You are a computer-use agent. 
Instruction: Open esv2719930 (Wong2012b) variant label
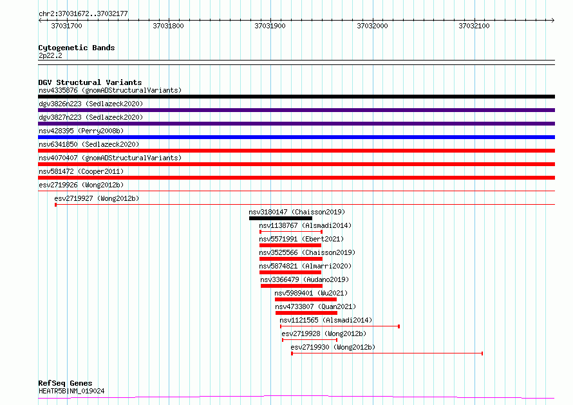pyautogui.click(x=333, y=347)
